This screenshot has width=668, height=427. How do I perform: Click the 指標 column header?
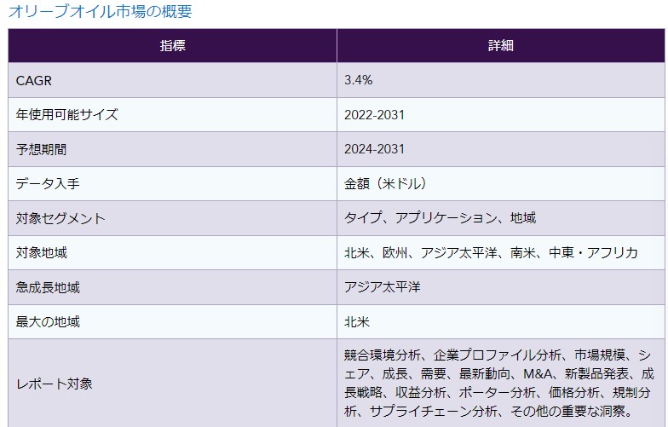tap(172, 46)
